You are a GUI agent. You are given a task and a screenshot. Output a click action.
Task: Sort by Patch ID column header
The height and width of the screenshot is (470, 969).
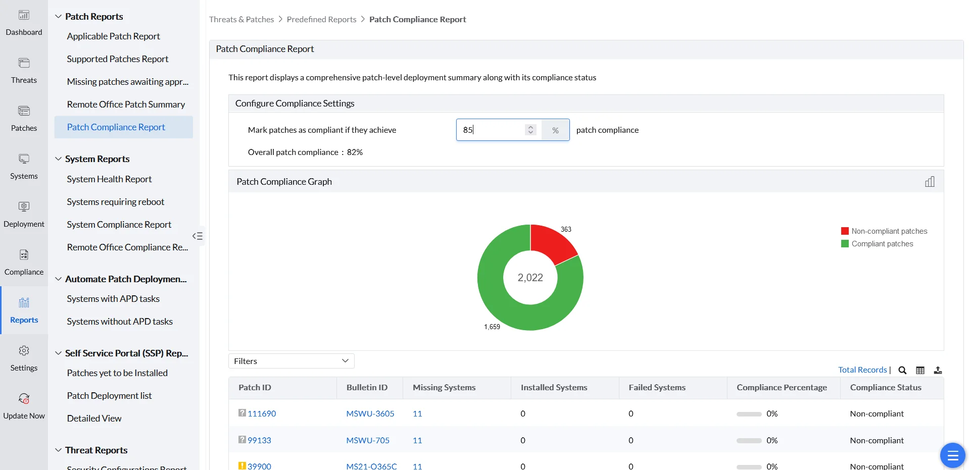coord(255,387)
